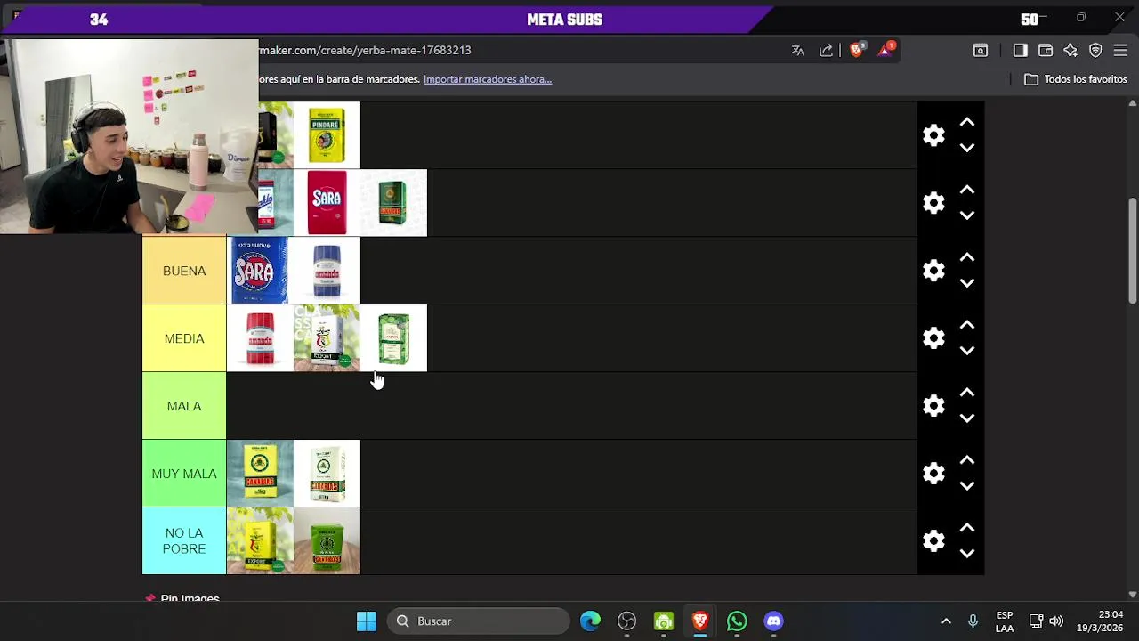Open settings gear for the MUY MALA tier
Viewport: 1139px width, 641px height.
pos(933,474)
